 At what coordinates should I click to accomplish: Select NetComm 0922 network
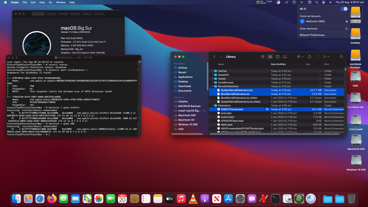pyautogui.click(x=323, y=21)
